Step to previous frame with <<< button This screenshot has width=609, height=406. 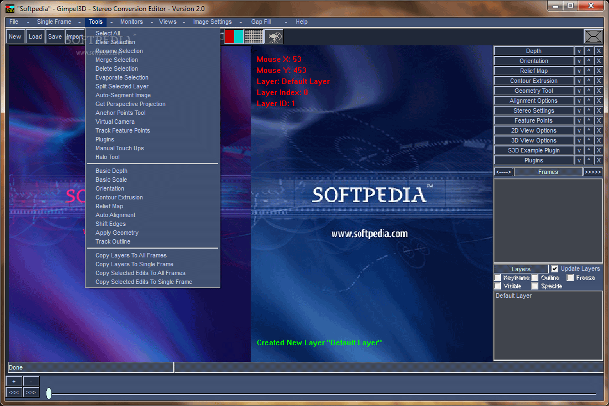tap(14, 392)
